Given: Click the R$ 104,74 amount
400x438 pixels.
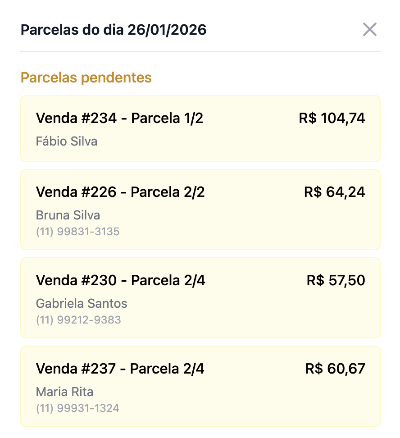Looking at the screenshot, I should click(x=332, y=119).
